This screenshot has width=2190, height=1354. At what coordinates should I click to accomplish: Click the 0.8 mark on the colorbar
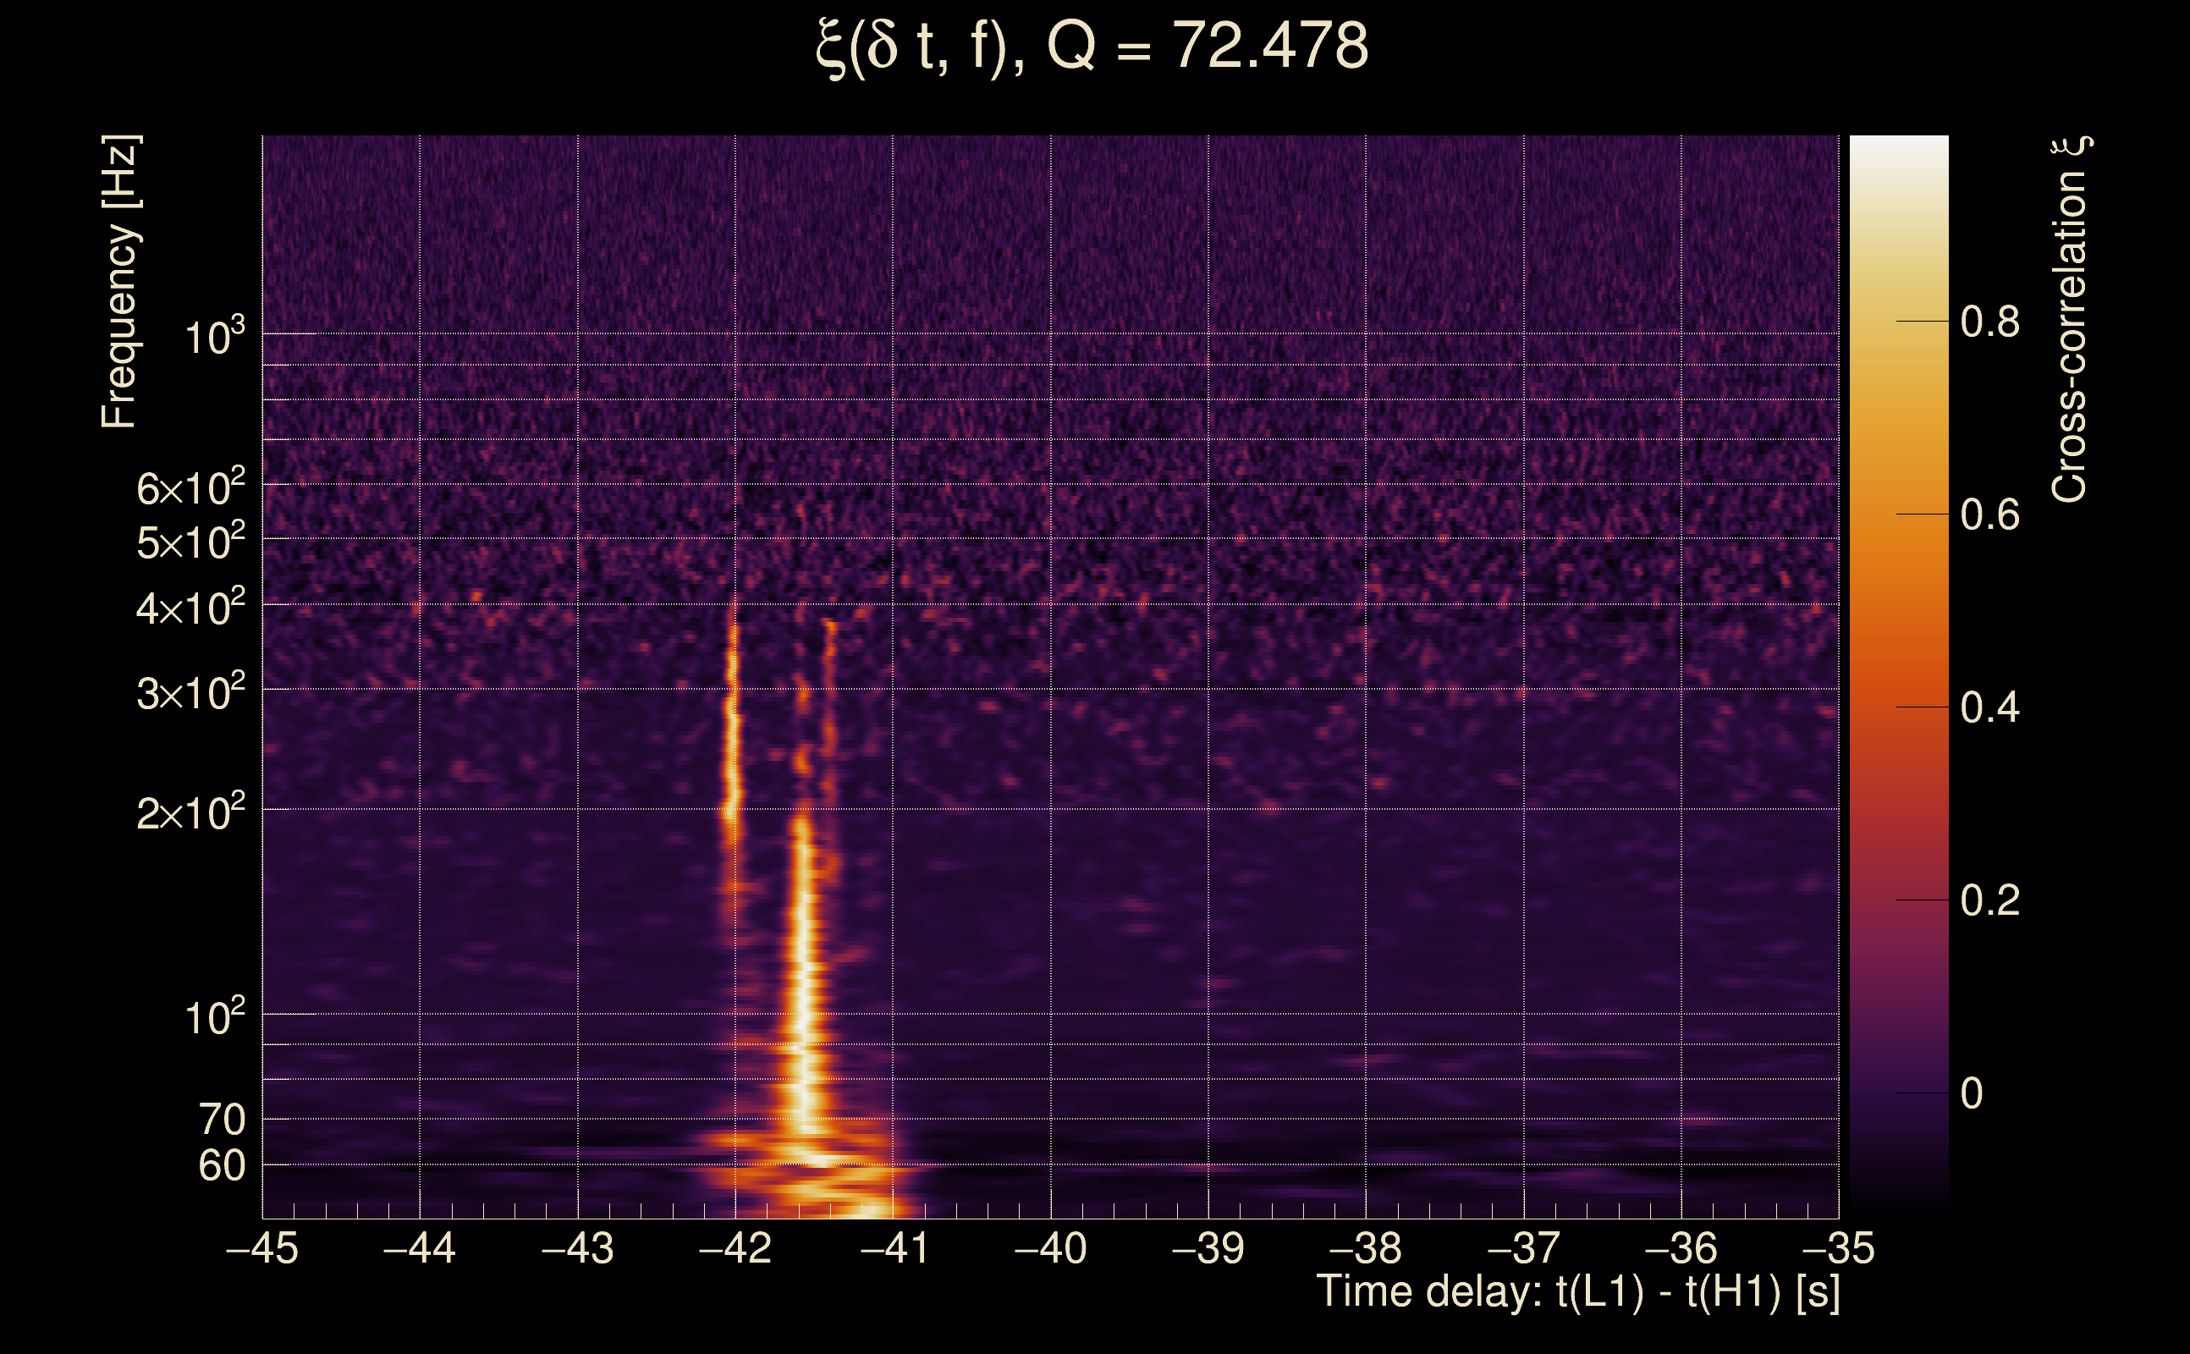tap(1989, 322)
